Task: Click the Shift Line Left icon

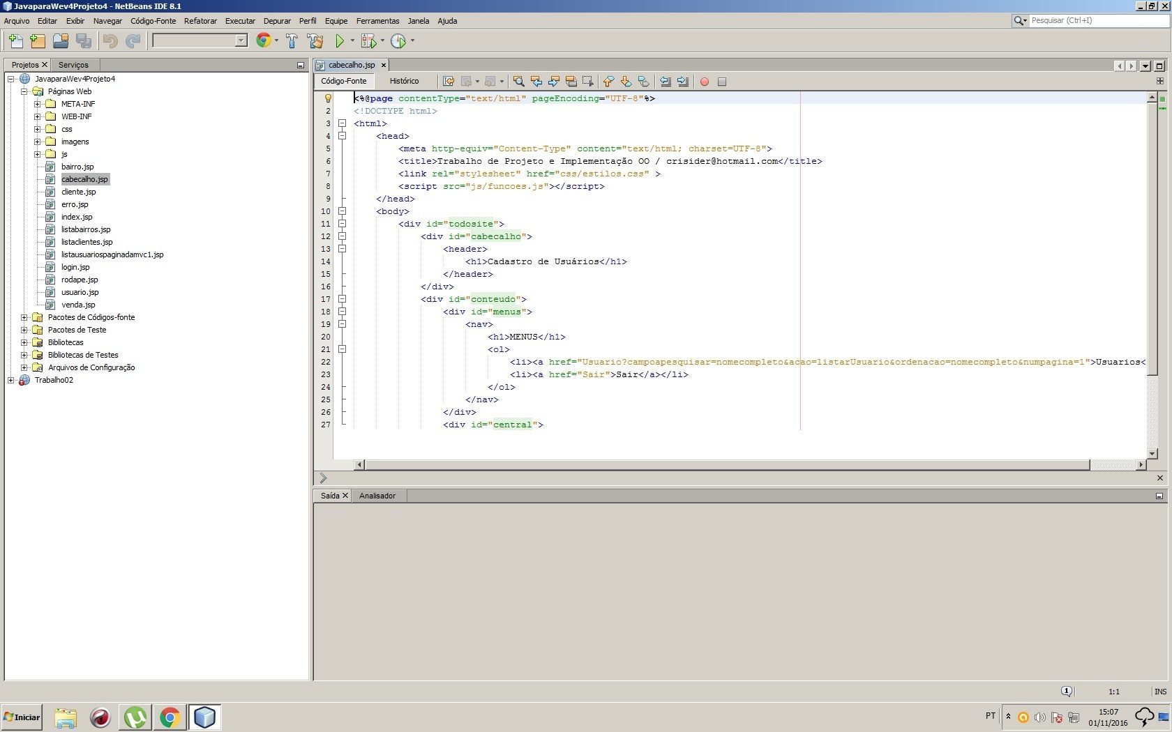Action: point(666,82)
